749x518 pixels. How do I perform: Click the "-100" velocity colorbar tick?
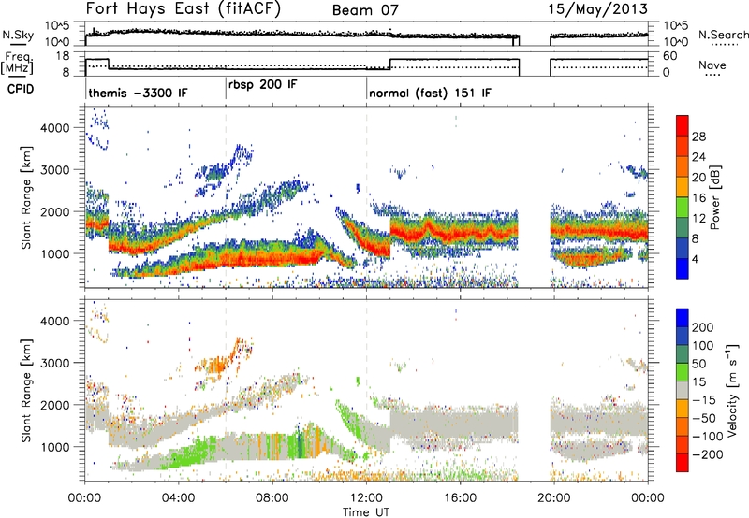[708, 437]
